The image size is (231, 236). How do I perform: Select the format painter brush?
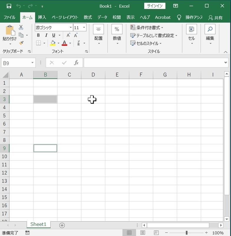pyautogui.click(x=21, y=43)
